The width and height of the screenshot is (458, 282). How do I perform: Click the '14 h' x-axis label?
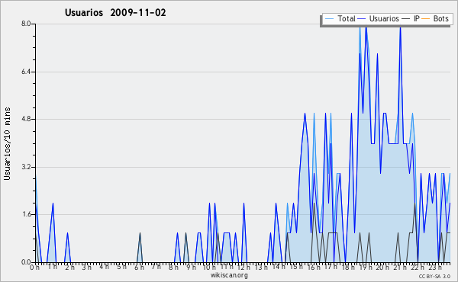coord(279,267)
